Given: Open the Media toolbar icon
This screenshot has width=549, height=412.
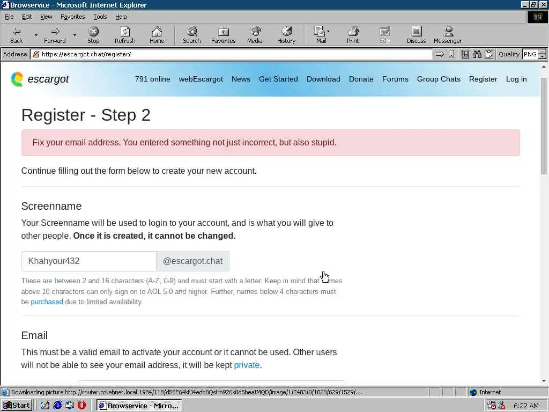Looking at the screenshot, I should tap(255, 35).
